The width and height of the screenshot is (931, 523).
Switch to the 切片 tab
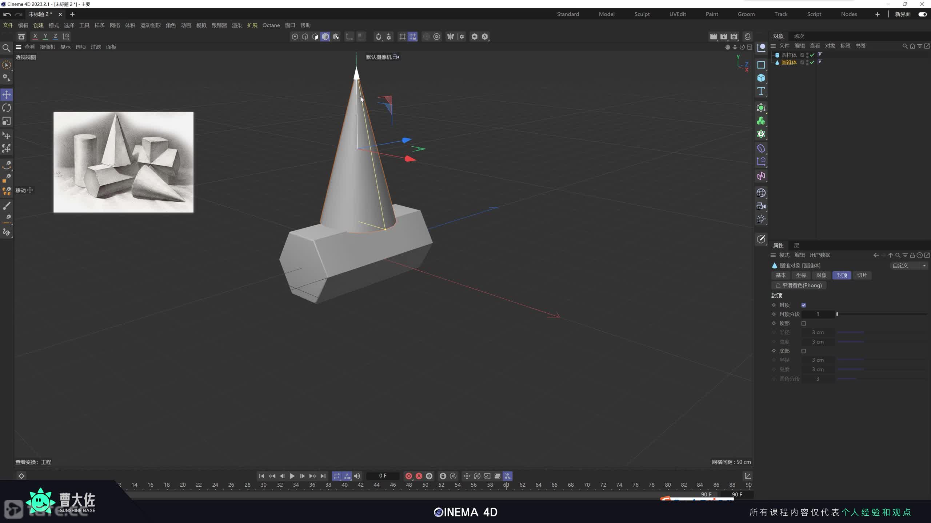tap(862, 275)
